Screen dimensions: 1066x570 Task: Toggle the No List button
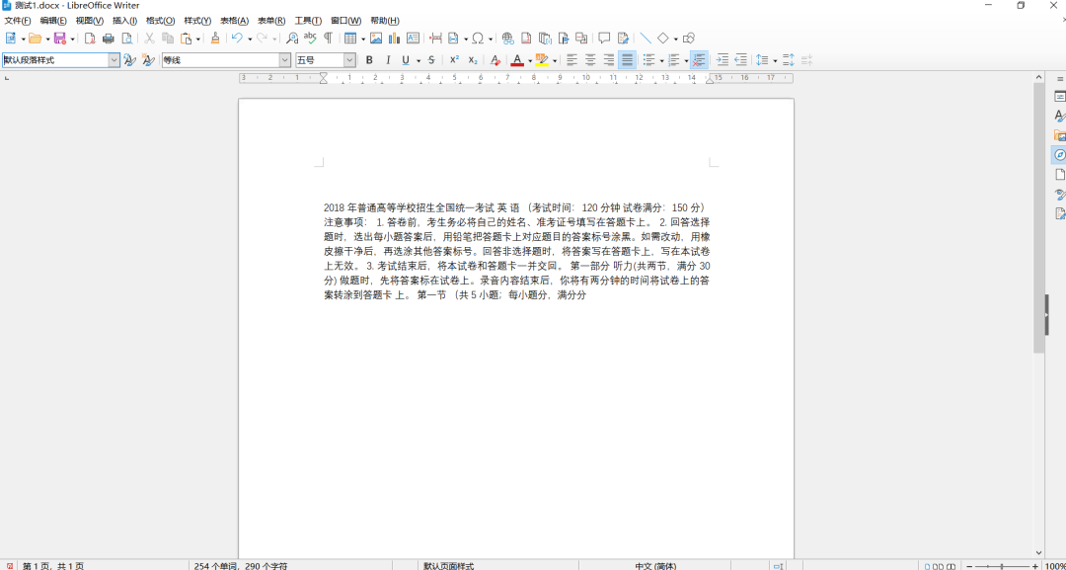coord(699,60)
